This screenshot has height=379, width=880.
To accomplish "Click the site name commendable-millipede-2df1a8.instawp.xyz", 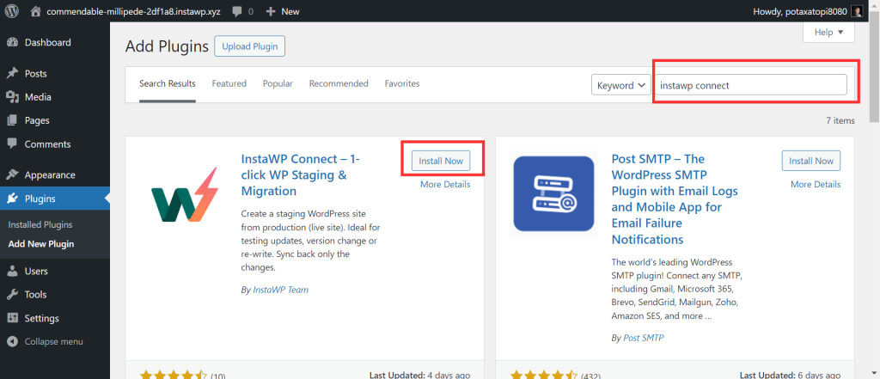I will [135, 11].
